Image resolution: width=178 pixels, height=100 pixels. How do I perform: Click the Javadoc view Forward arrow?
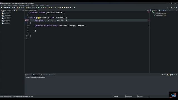(x=165, y=75)
